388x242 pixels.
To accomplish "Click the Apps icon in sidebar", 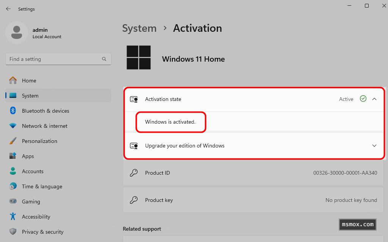I will 13,156.
